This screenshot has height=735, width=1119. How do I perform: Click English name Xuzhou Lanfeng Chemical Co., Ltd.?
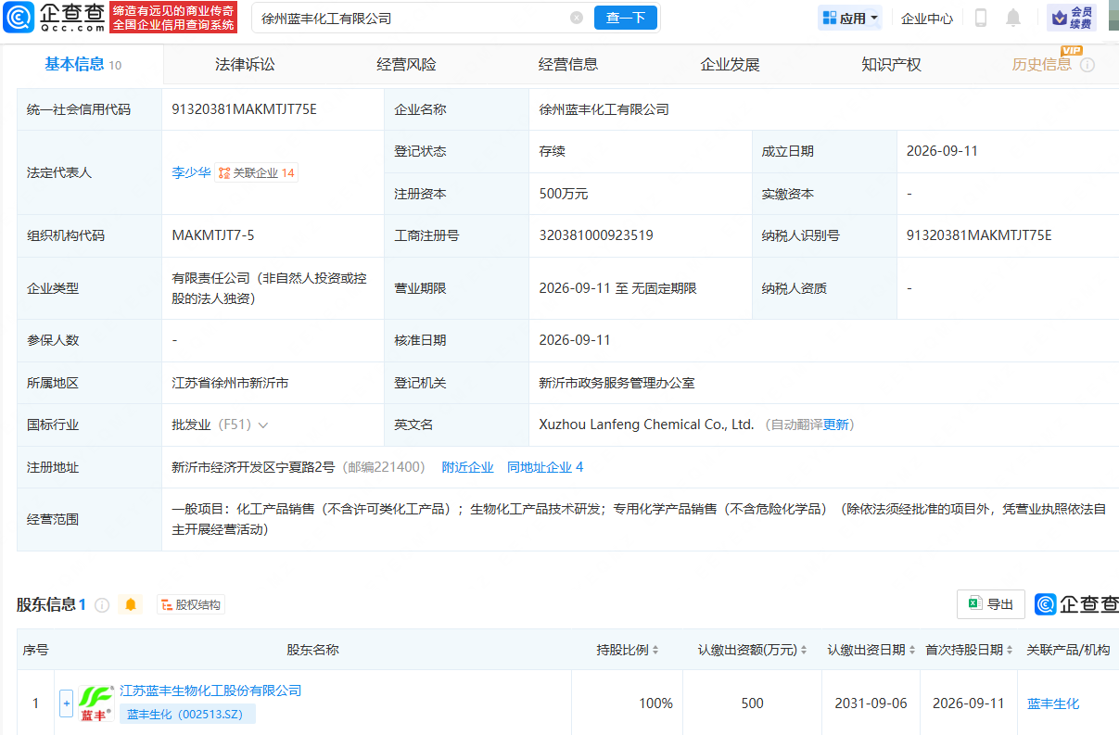coord(646,425)
